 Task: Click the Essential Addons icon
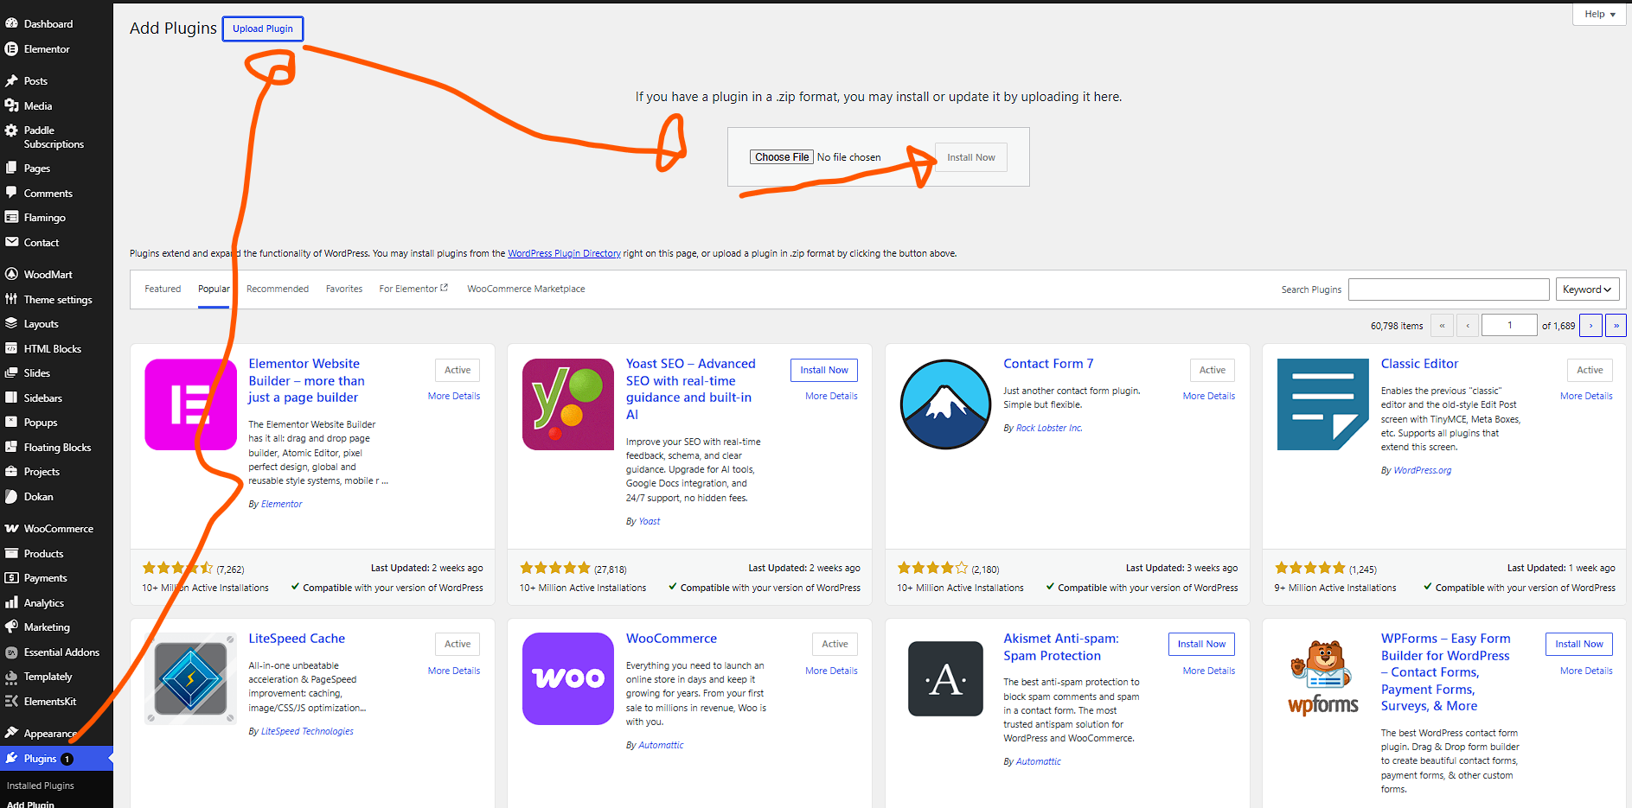click(11, 652)
